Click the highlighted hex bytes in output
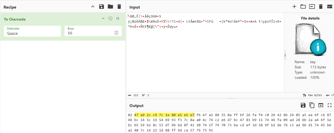The width and height of the screenshot is (334, 133). pyautogui.click(x=164, y=115)
